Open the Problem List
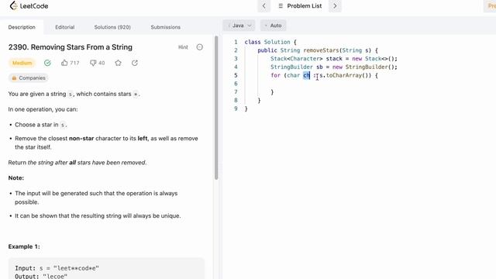The height and width of the screenshot is (279, 496). point(300,5)
